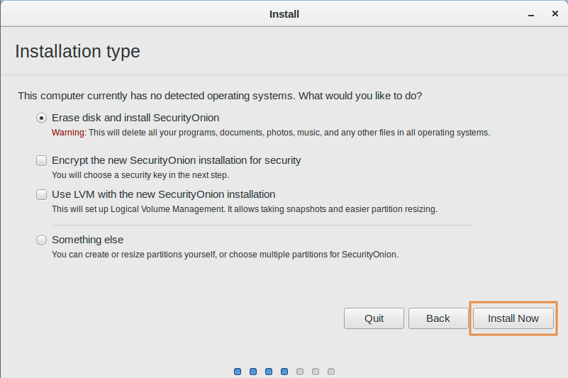This screenshot has height=378, width=568.
Task: Choose the Something else radio option
Action: click(x=41, y=240)
